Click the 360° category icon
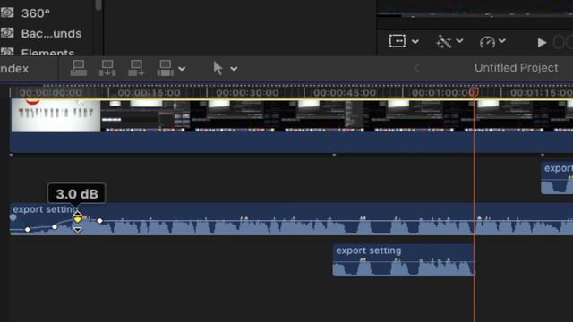Screen dimensions: 573x322 7,13
